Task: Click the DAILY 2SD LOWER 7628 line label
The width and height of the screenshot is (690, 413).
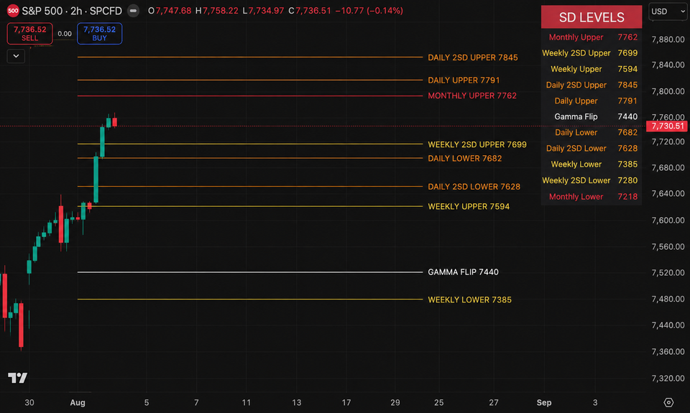Action: (474, 187)
